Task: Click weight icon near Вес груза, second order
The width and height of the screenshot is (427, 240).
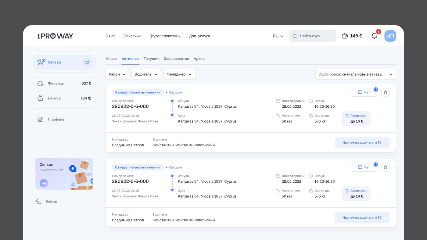Action: [311, 191]
